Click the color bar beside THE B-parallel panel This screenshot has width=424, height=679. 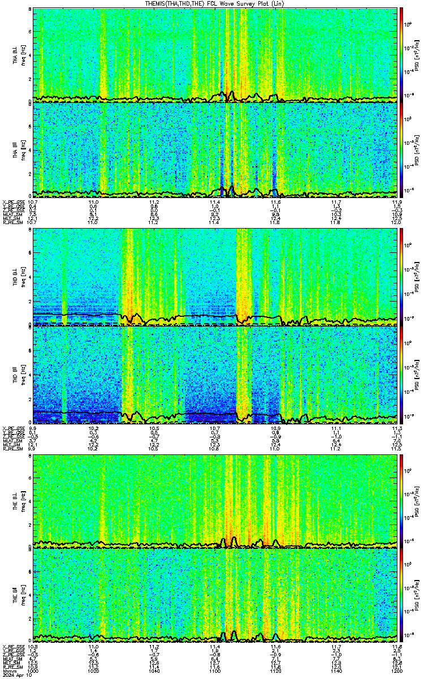(x=401, y=596)
